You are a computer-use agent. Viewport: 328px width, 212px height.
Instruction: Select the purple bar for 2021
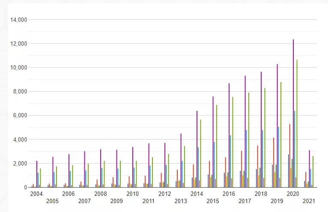[x=310, y=169]
